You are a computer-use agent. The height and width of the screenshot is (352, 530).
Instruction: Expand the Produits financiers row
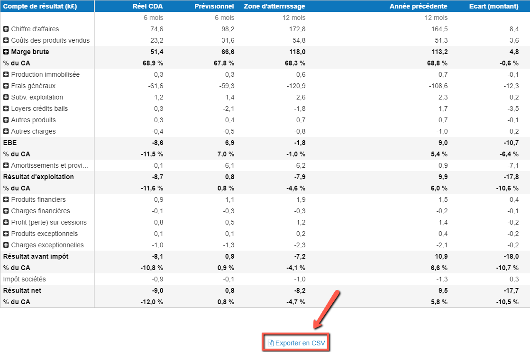tap(6, 199)
